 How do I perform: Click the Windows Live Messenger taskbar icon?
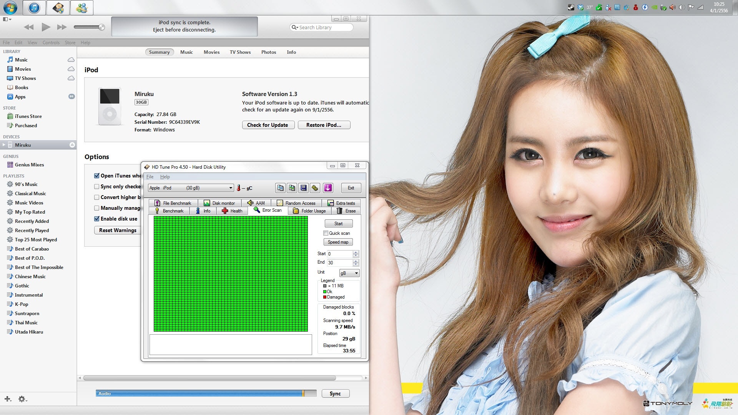81,8
